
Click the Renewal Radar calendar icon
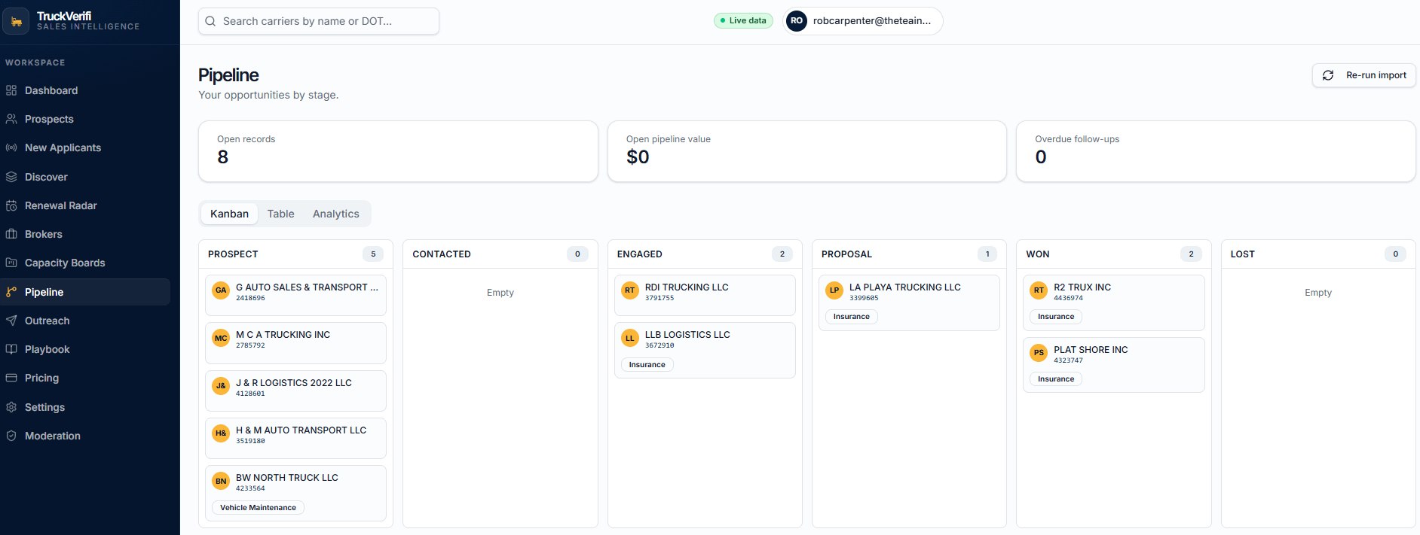11,205
